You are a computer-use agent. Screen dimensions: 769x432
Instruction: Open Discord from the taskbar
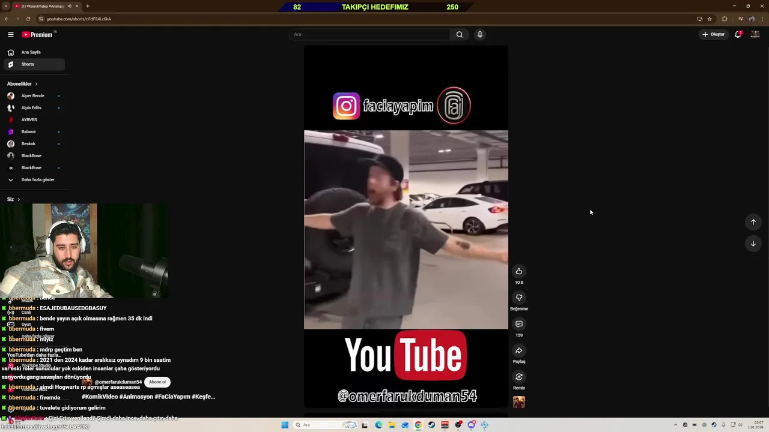click(x=472, y=425)
